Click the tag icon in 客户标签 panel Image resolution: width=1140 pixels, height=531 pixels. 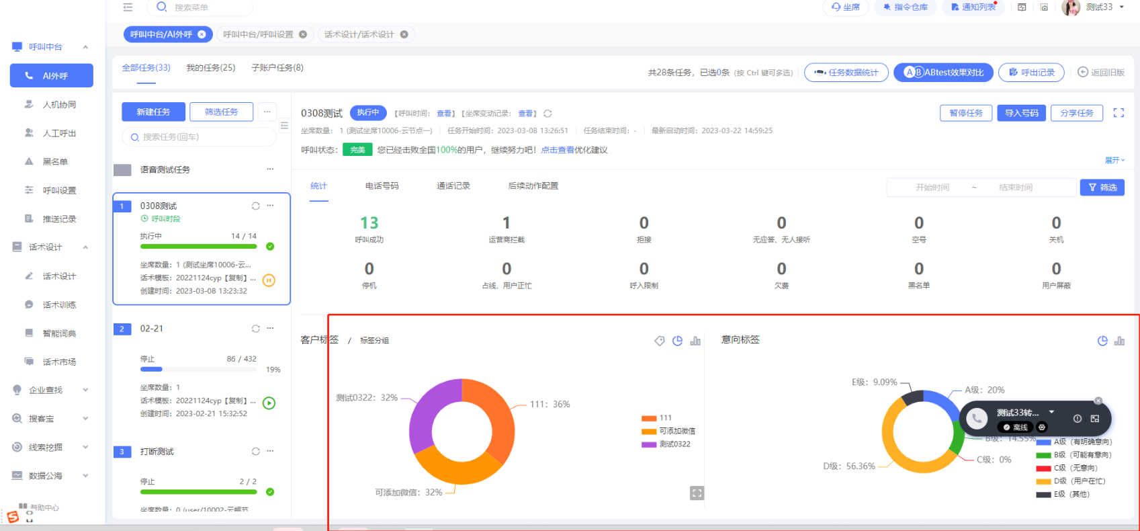click(660, 341)
